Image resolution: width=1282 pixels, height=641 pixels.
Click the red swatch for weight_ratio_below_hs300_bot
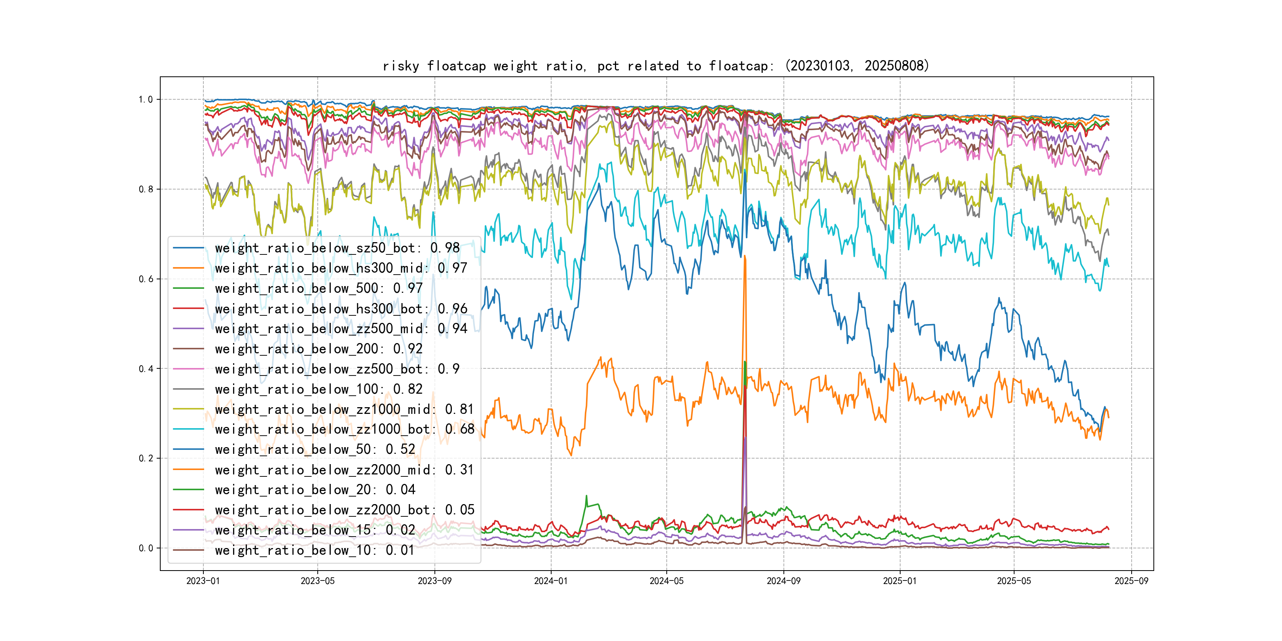click(188, 309)
